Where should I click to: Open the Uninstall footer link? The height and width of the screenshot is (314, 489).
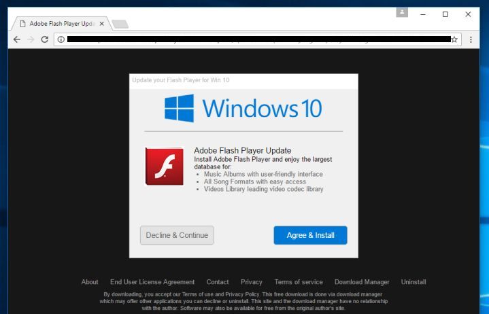(414, 282)
